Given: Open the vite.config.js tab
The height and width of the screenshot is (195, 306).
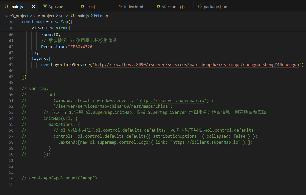Looking at the screenshot, I should pos(173,7).
